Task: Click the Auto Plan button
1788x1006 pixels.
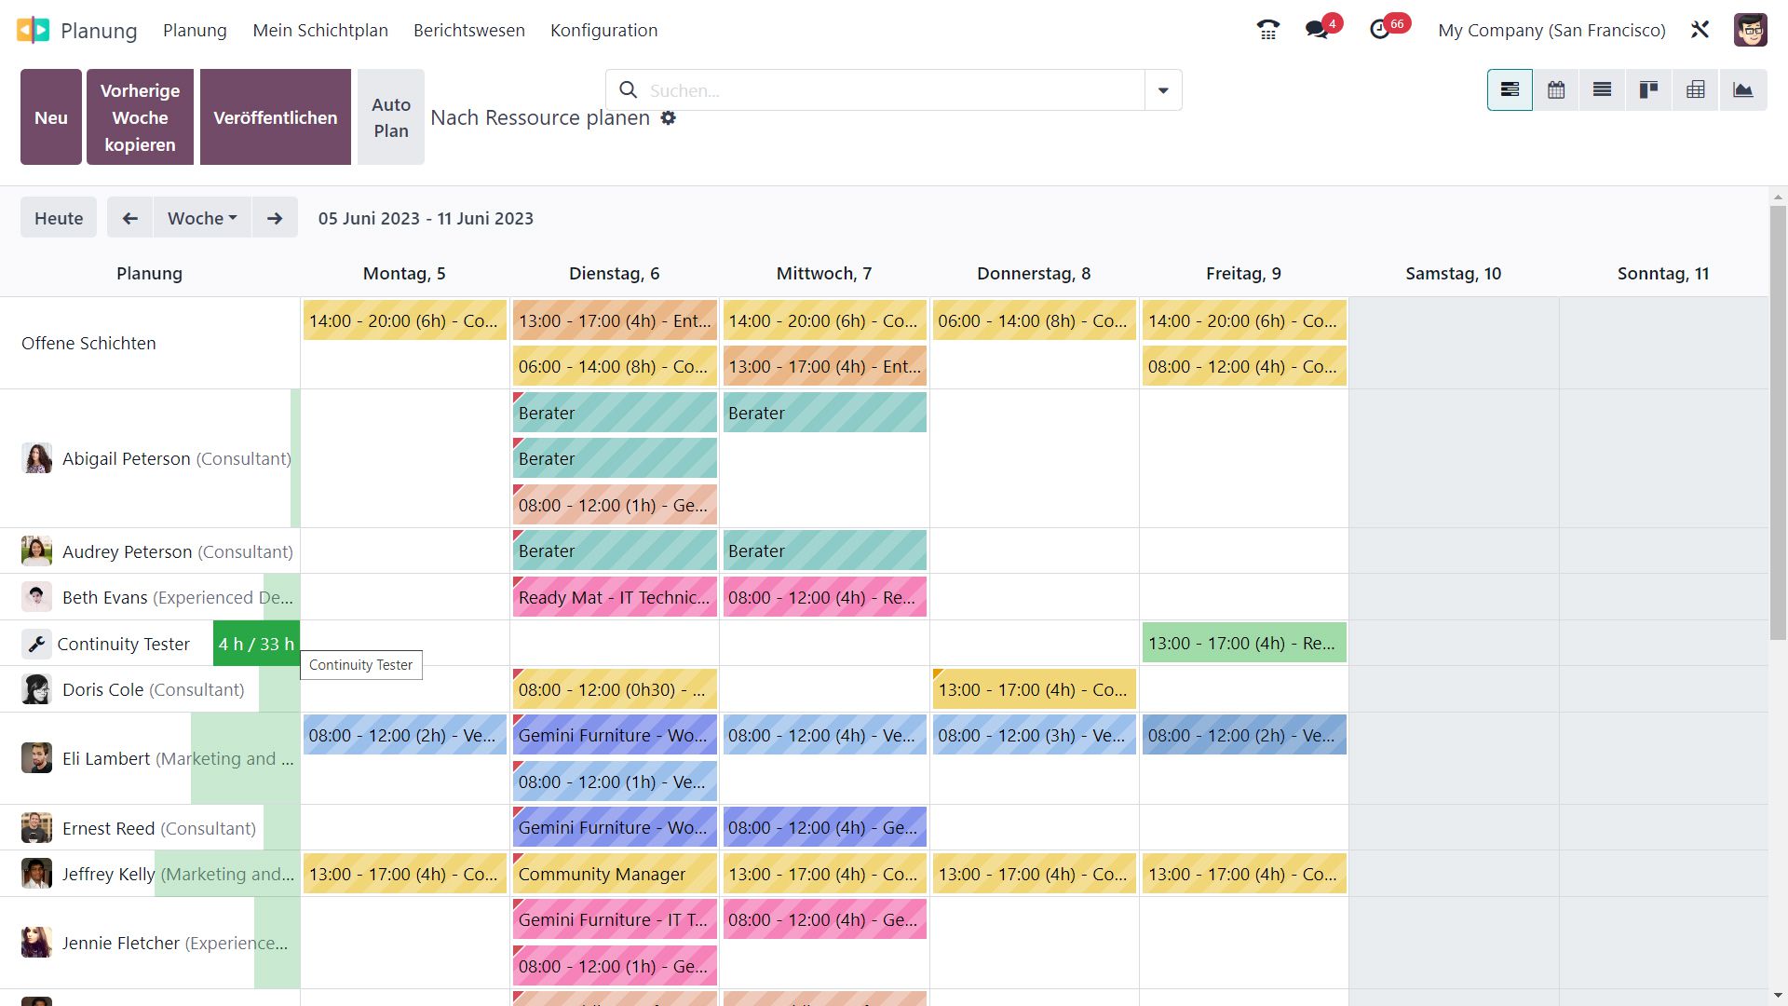Action: [391, 117]
